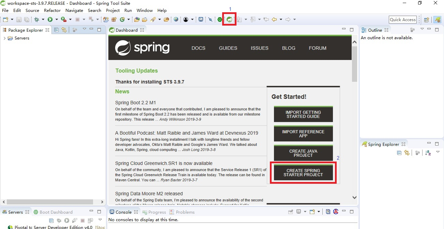The height and width of the screenshot is (229, 444).
Task: Click the Run Last Tool icon
Action: click(x=63, y=19)
